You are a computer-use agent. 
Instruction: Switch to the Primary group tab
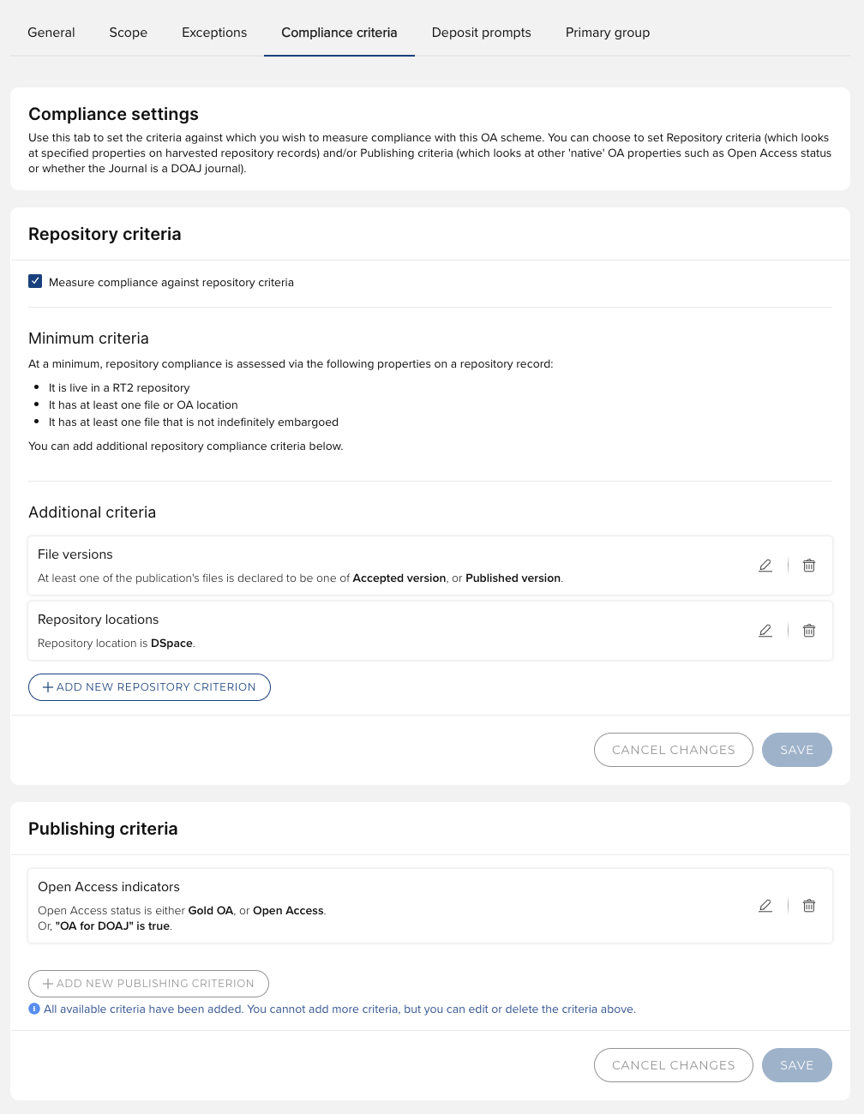coord(608,33)
